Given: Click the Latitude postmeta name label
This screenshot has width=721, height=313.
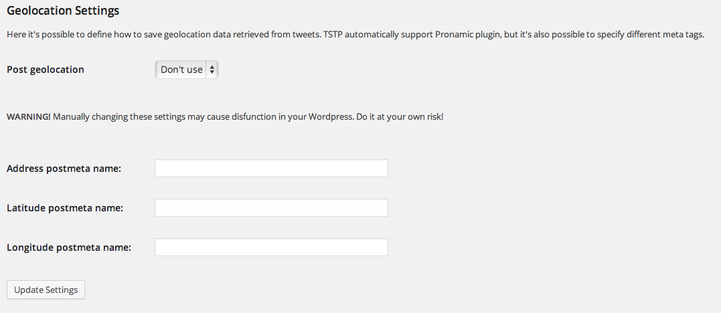Looking at the screenshot, I should coord(65,208).
